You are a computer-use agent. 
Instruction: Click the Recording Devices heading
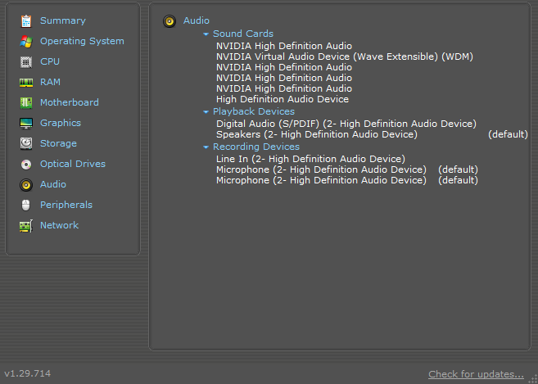(x=256, y=147)
